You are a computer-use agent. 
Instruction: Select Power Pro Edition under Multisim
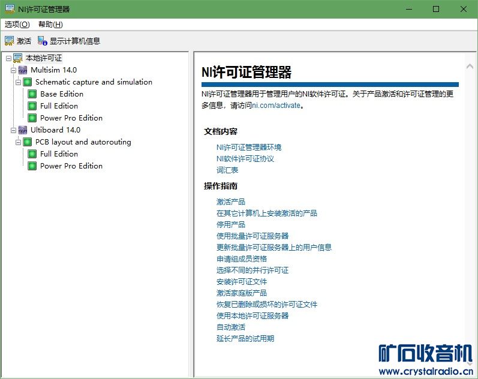71,118
